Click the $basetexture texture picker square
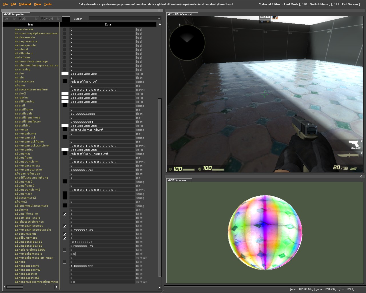Viewport: 366px width, 293px height. [x=65, y=82]
